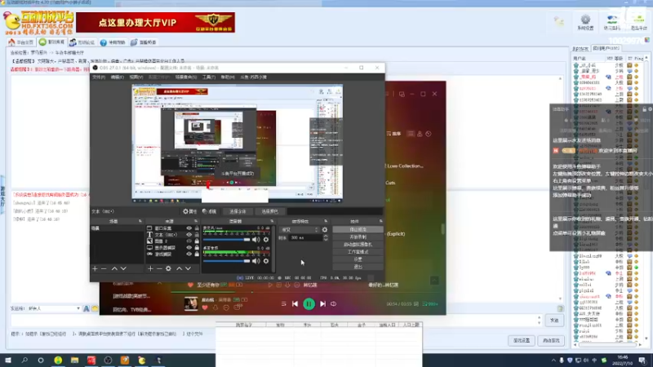
Task: Toggle visibility of 文本 (GDI+) source
Action: [x=189, y=235]
